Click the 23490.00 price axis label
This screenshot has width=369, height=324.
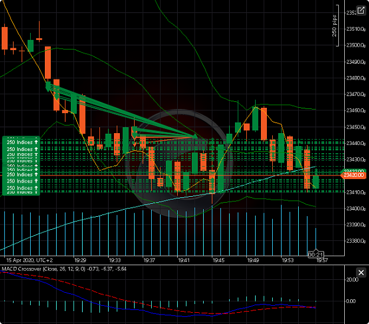coord(356,61)
